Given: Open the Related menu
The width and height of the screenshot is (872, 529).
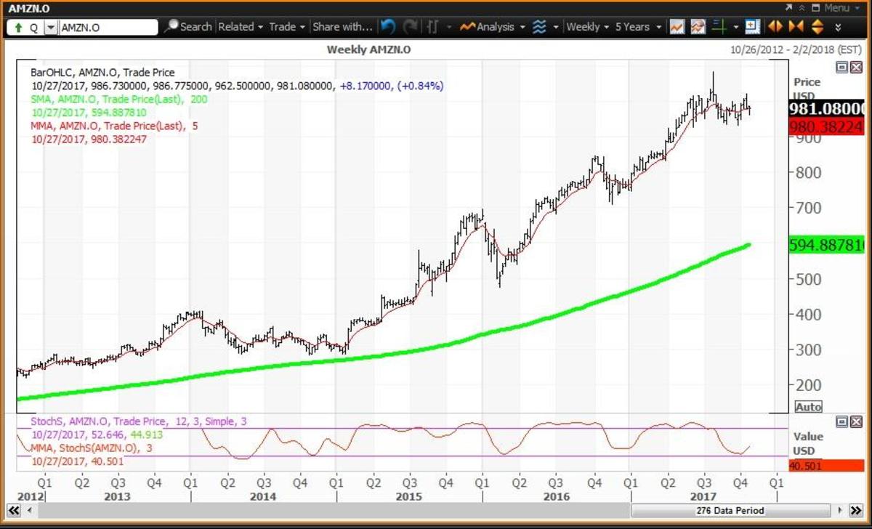Looking at the screenshot, I should coord(241,27).
